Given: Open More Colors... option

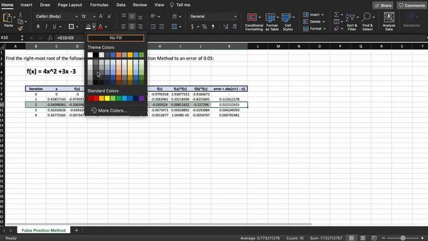Looking at the screenshot, I should click(x=109, y=110).
